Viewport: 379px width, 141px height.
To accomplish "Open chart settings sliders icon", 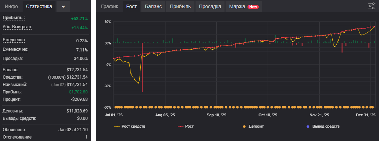I will click(x=372, y=6).
